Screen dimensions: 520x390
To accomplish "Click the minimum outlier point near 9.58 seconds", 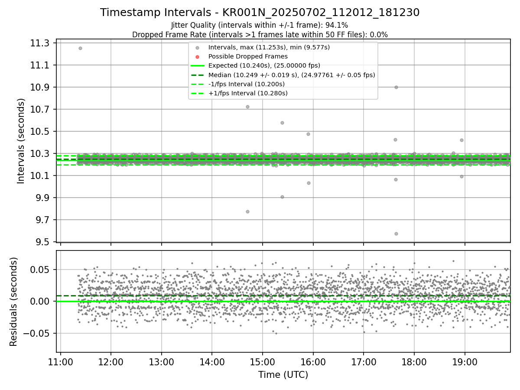I will [396, 234].
